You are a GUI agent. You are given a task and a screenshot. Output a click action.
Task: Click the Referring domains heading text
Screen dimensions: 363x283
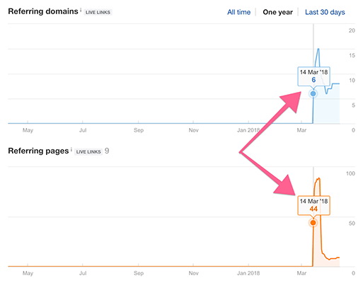(43, 11)
